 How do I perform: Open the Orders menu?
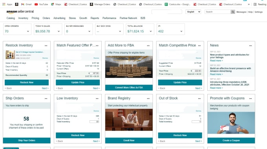(x=46, y=18)
